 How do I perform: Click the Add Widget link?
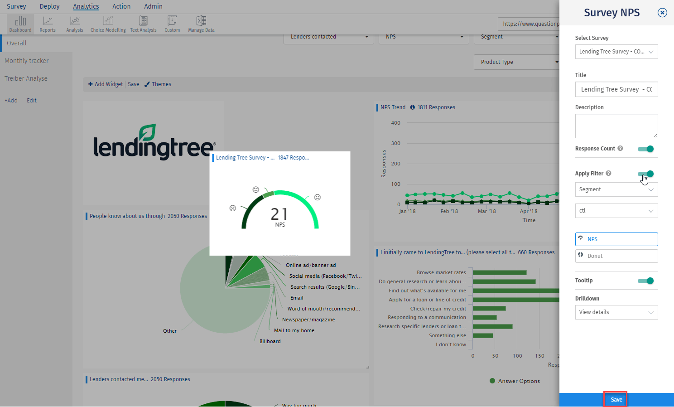point(106,84)
